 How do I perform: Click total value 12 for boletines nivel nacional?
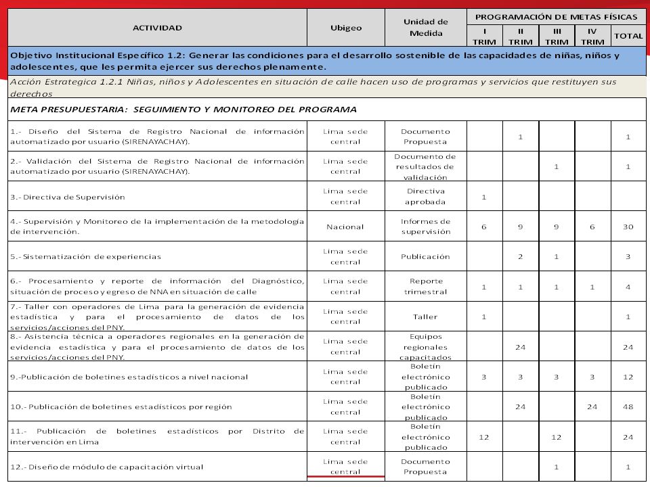(x=628, y=377)
